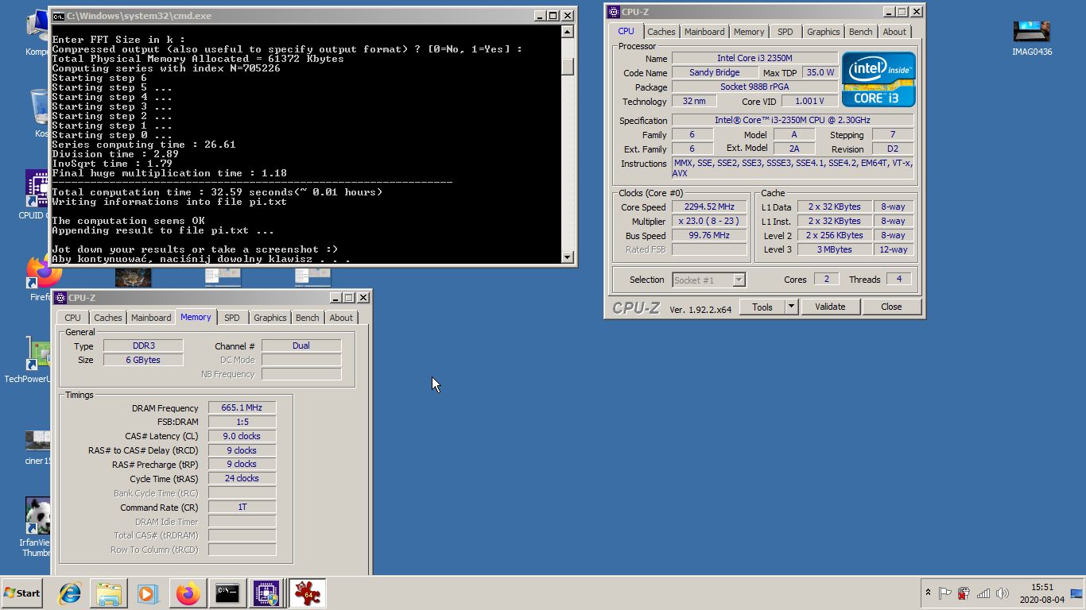Screen dimensions: 1086x610
Task: Click the Intel Core i3 2350M name field
Action: pos(754,58)
